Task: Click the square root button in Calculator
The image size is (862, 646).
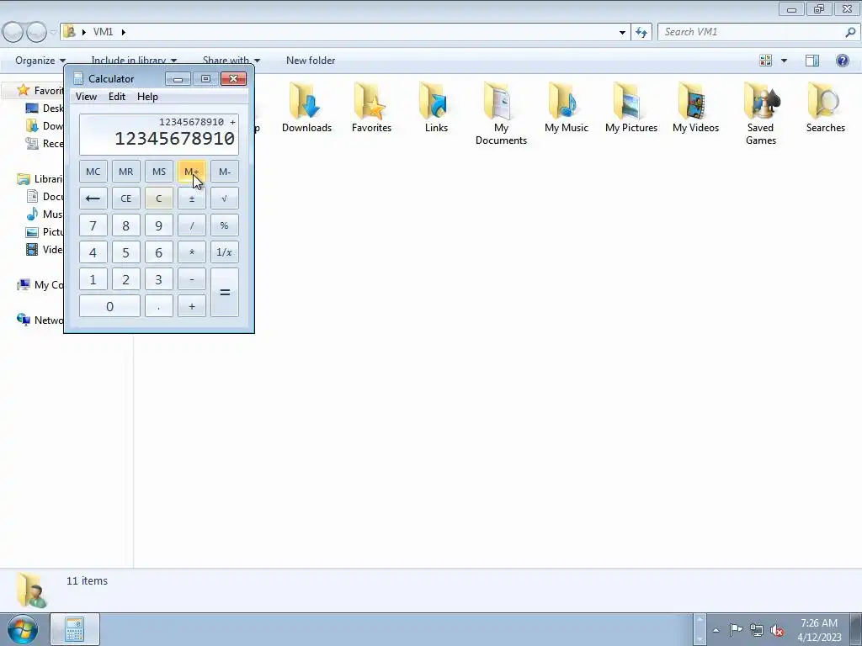Action: click(x=224, y=199)
